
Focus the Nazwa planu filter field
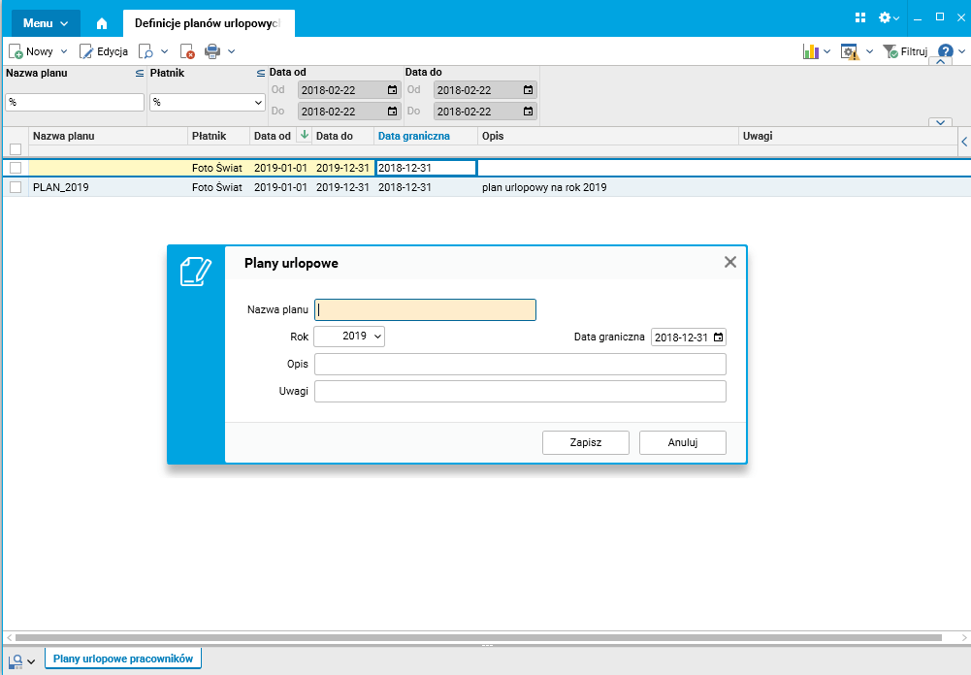pyautogui.click(x=75, y=102)
